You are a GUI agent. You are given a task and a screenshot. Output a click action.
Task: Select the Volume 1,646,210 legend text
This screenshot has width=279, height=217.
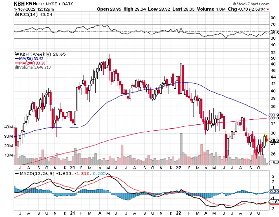(x=35, y=67)
